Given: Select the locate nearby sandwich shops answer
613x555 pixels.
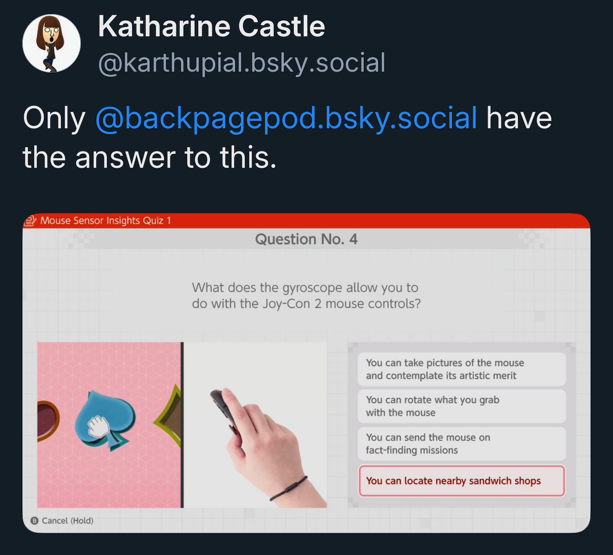Looking at the screenshot, I should (x=462, y=481).
